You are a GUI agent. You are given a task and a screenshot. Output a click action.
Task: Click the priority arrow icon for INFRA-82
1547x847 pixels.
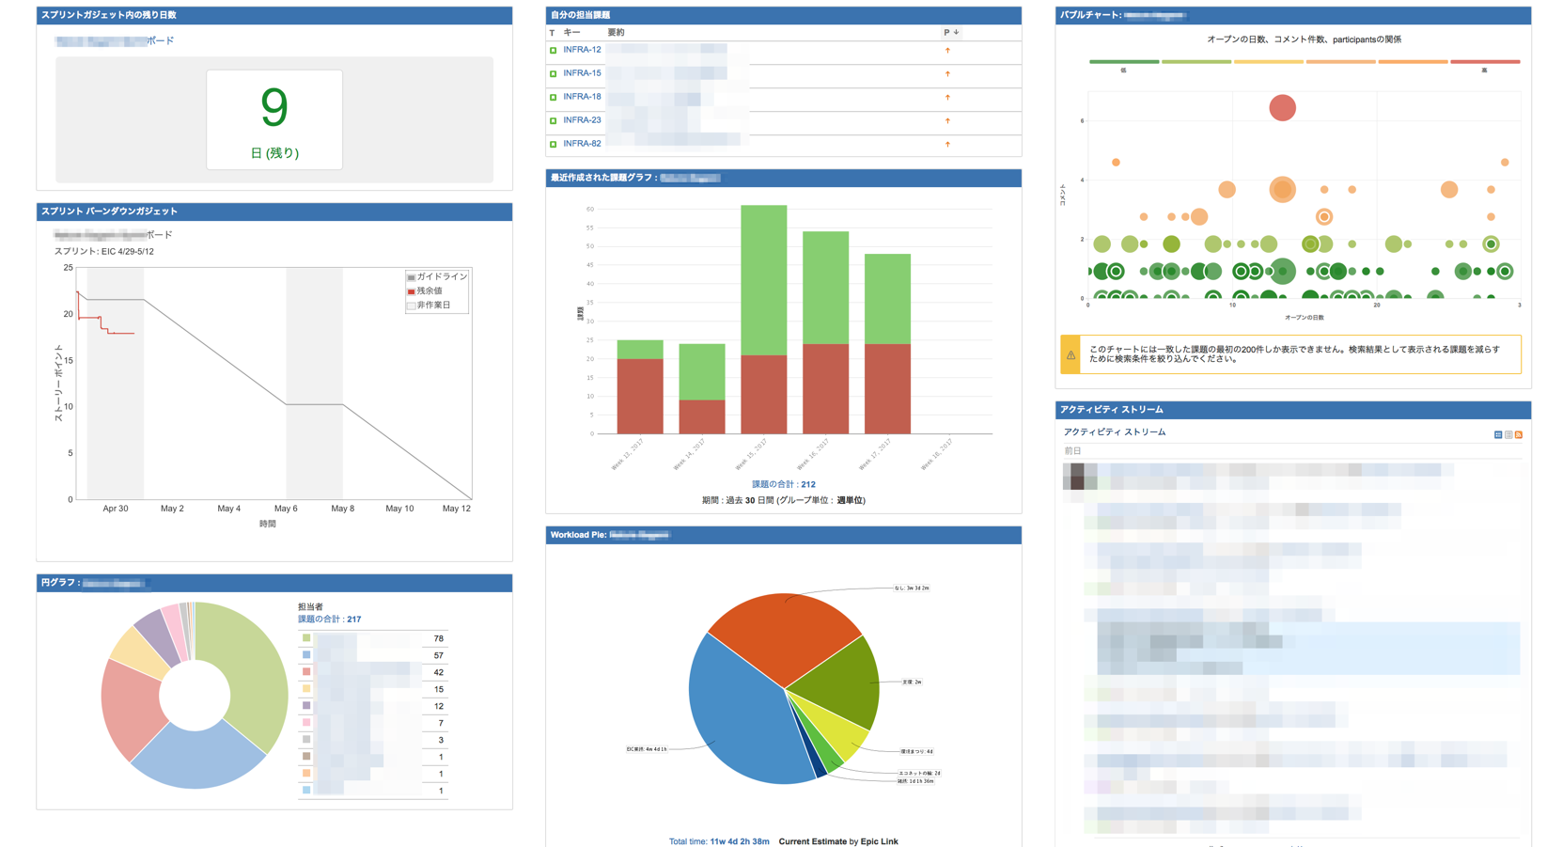click(x=947, y=145)
